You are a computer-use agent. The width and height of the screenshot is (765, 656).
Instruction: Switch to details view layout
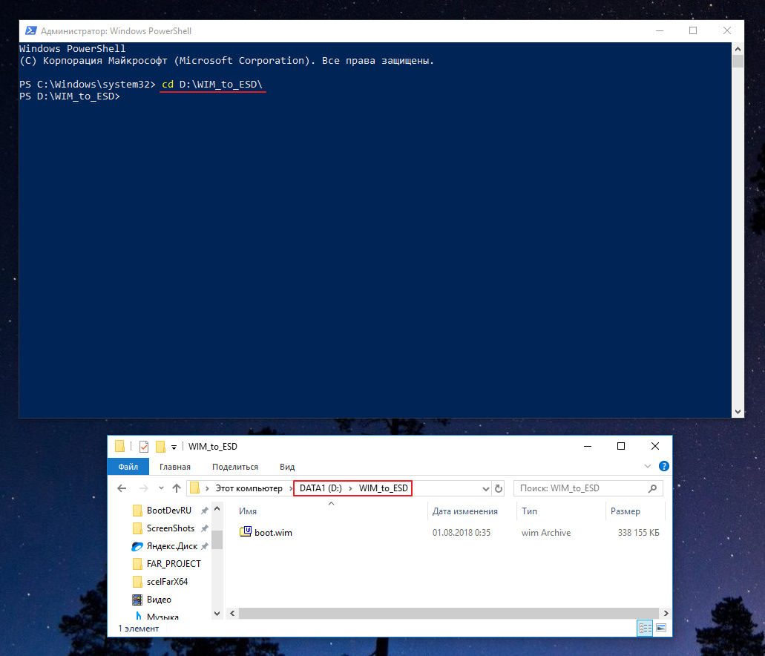tap(645, 628)
